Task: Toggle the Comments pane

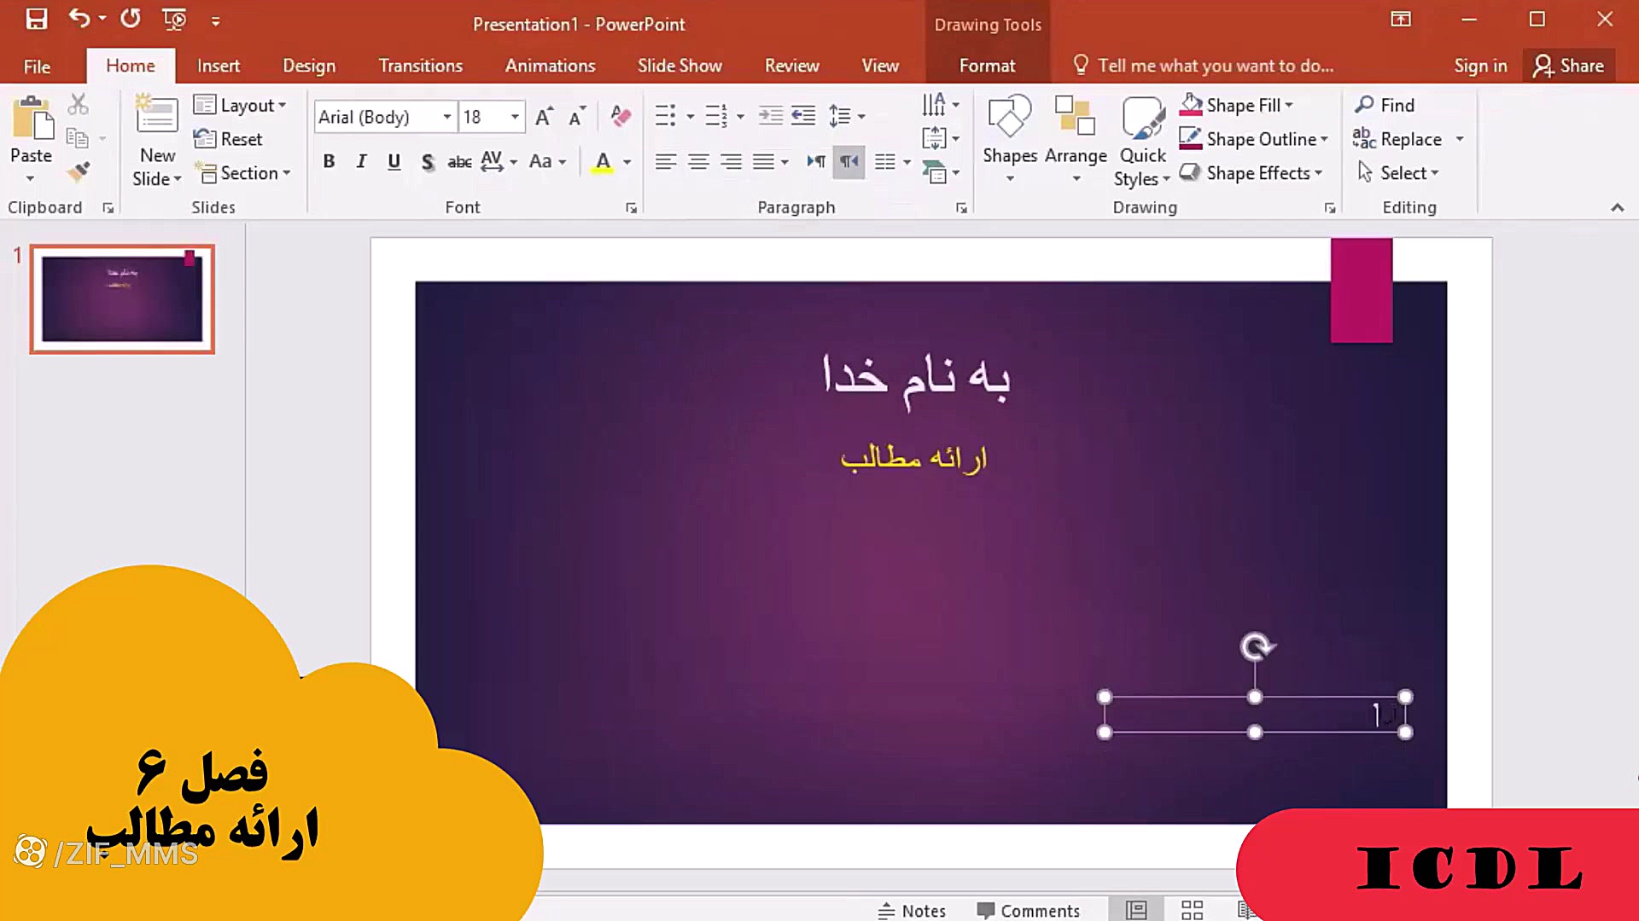Action: point(1029,911)
